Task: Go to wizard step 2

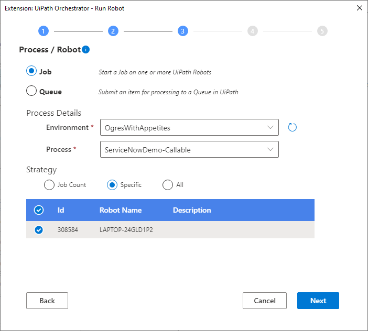Action: (113, 31)
